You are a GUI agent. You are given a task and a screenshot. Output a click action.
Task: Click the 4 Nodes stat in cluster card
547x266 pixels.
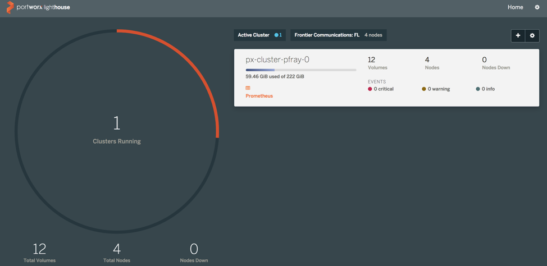(x=432, y=63)
